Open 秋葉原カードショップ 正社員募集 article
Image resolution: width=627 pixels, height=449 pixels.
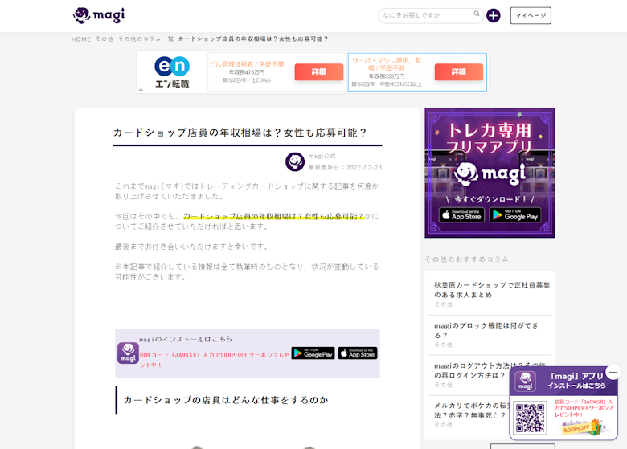492,289
